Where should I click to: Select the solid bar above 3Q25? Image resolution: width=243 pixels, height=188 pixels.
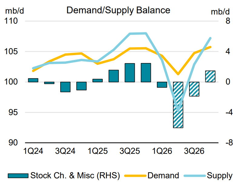(130, 73)
